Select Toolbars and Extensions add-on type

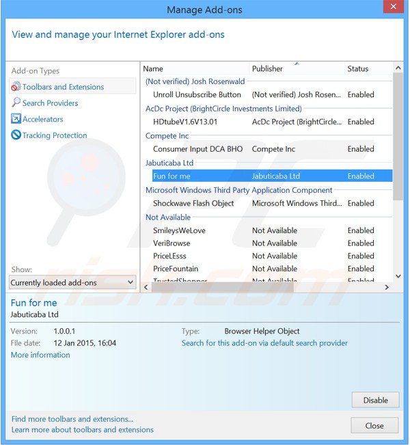73,86
